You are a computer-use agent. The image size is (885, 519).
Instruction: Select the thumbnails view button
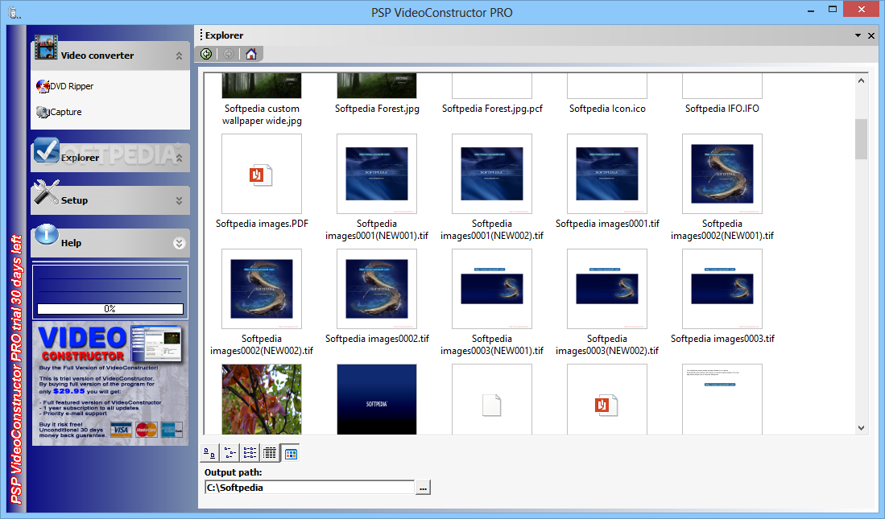[x=291, y=453]
